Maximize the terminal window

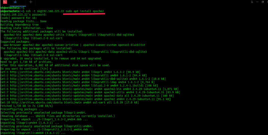coord(263,2)
